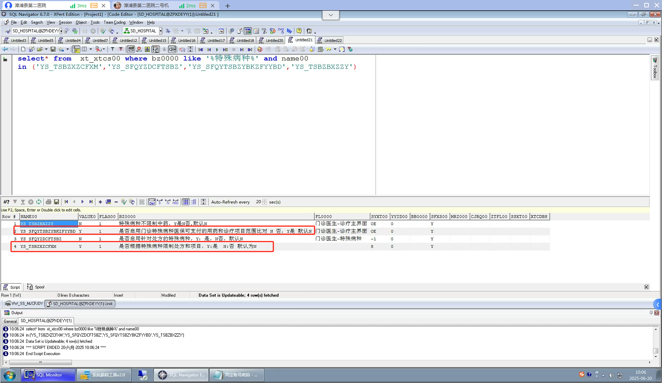Click the yellow Help question mark icon
The height and width of the screenshot is (383, 662).
coord(299,31)
